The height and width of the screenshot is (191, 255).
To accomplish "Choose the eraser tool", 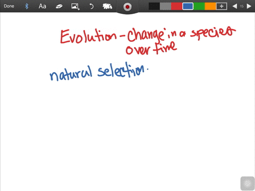I will (59, 6).
